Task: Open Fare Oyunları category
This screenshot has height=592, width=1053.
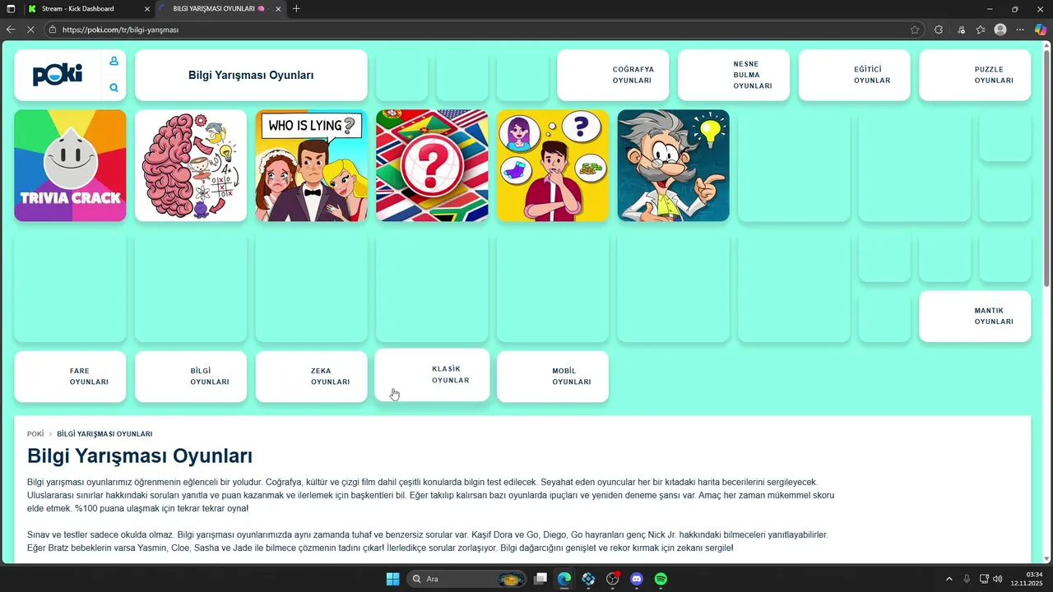Action: click(70, 377)
